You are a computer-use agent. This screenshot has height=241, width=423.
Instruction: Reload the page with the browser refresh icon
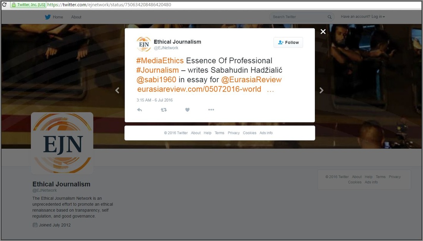4,5
